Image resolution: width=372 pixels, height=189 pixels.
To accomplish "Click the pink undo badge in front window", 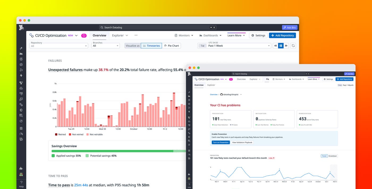I will click(231, 79).
